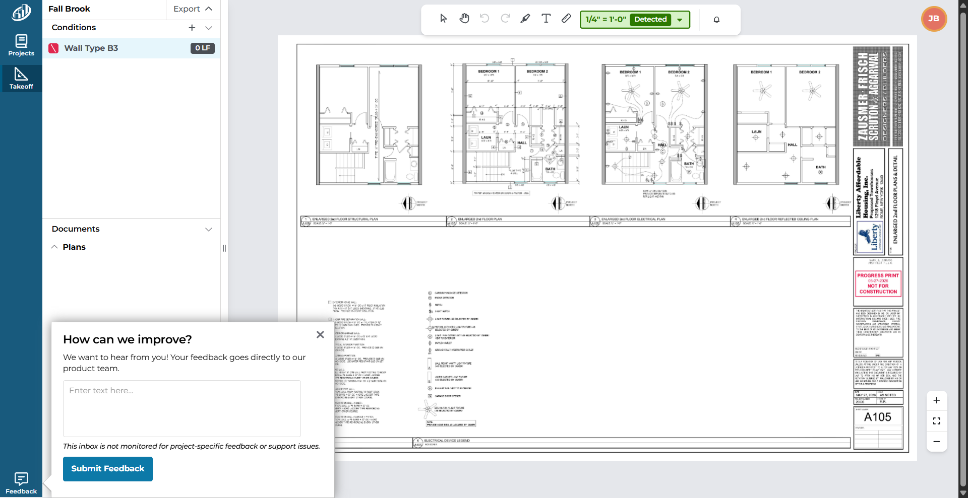Submit the feedback form

pyautogui.click(x=108, y=469)
